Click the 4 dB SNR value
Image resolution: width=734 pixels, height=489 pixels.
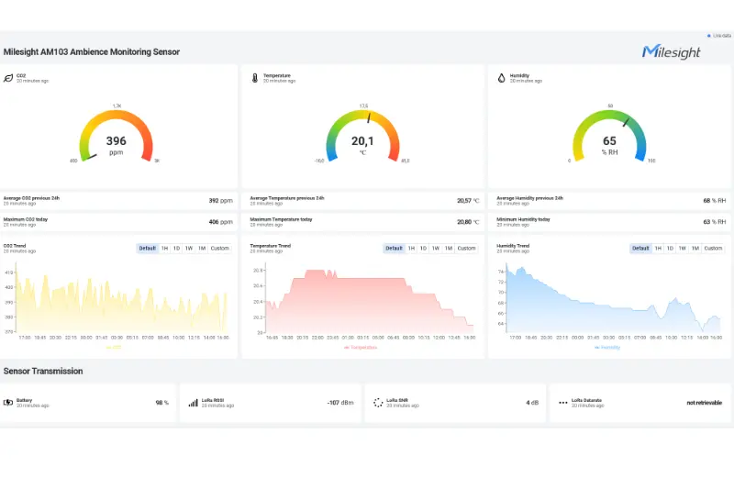click(x=532, y=403)
